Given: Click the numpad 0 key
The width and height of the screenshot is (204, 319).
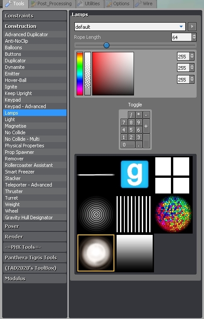Looking at the screenshot, I should point(128,145).
